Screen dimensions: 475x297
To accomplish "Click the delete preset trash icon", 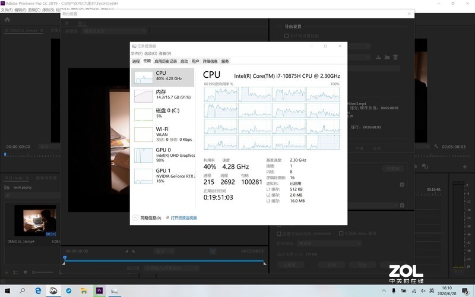I will click(395, 57).
